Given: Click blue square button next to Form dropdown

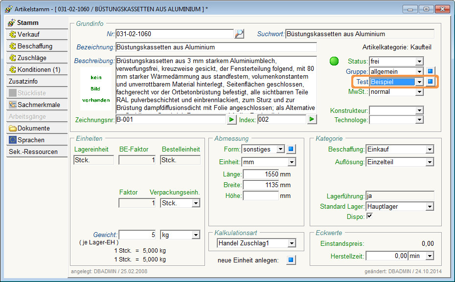Looking at the screenshot, I should (291, 149).
